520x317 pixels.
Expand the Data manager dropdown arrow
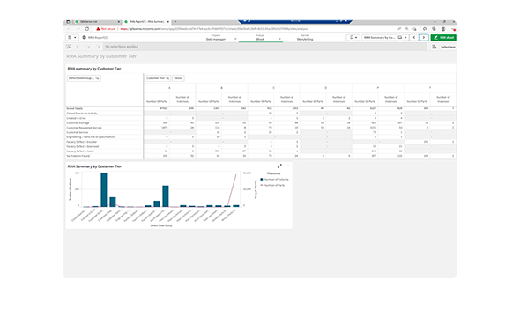coord(235,39)
